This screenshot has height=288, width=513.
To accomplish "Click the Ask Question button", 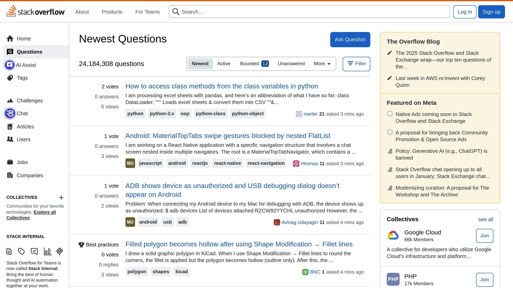I will tap(350, 39).
